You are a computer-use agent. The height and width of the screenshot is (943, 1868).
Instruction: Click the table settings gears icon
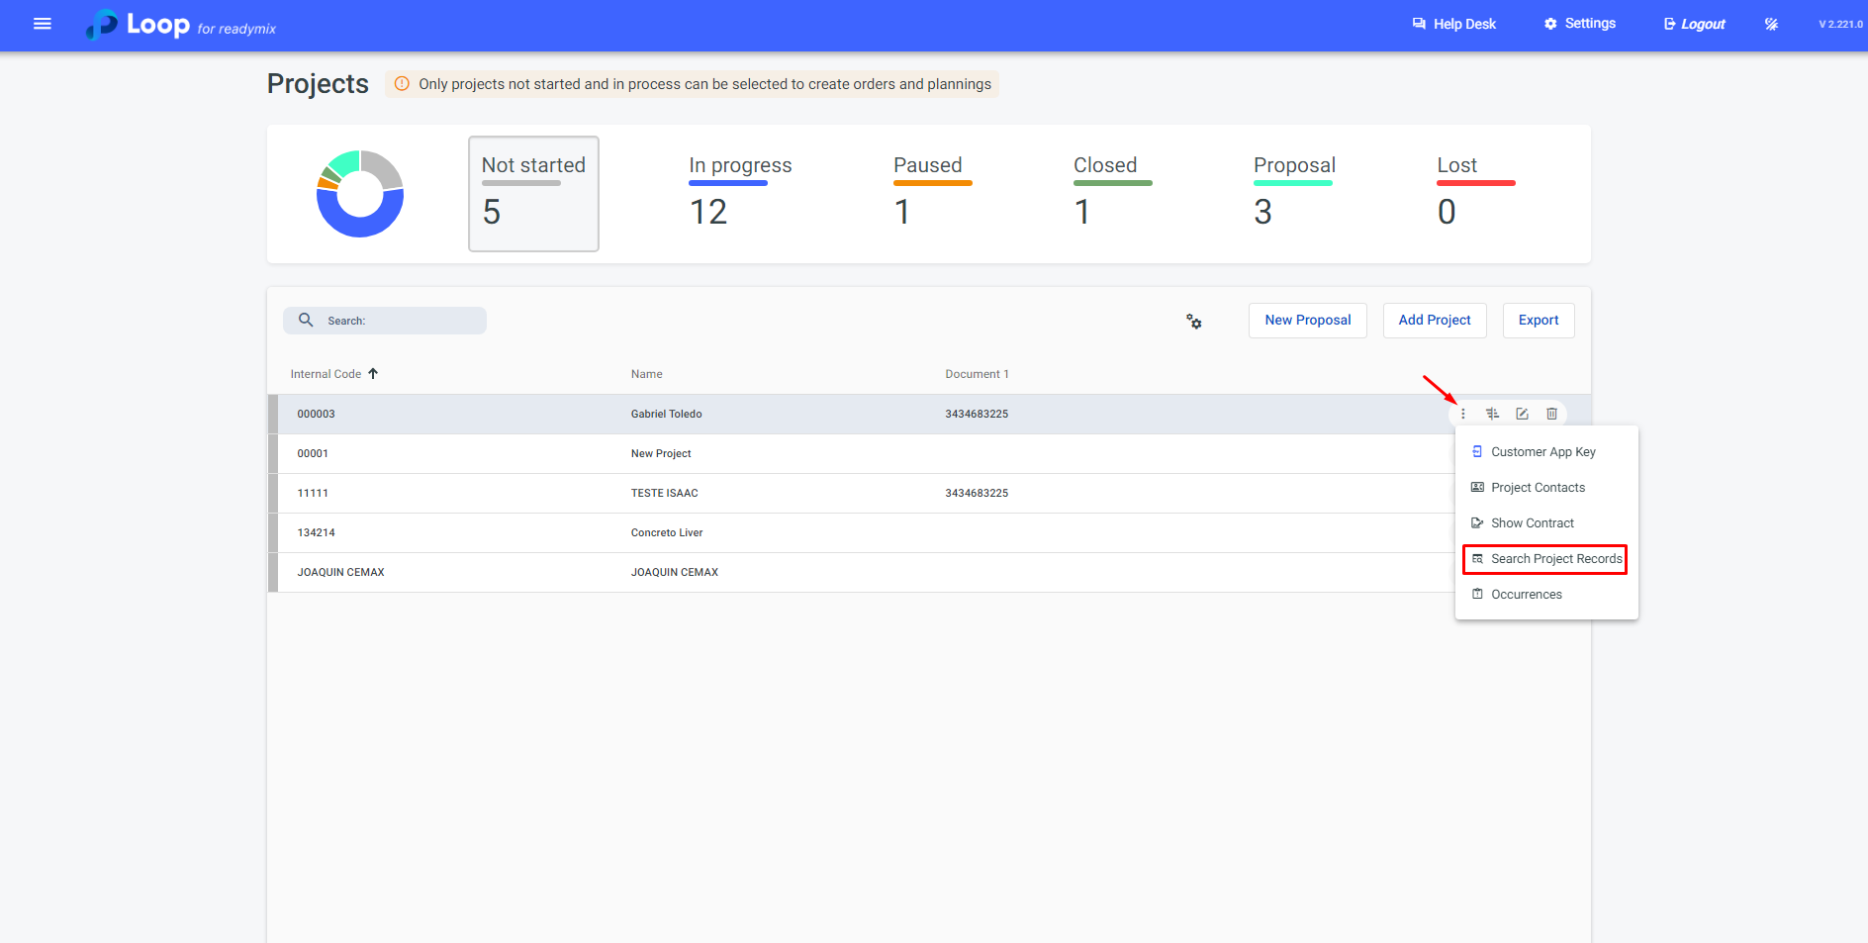[x=1194, y=322]
